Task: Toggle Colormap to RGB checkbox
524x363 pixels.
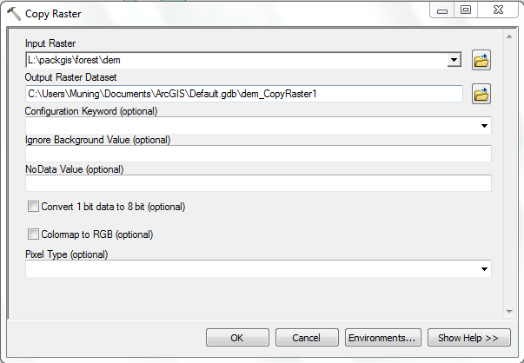Action: click(34, 234)
